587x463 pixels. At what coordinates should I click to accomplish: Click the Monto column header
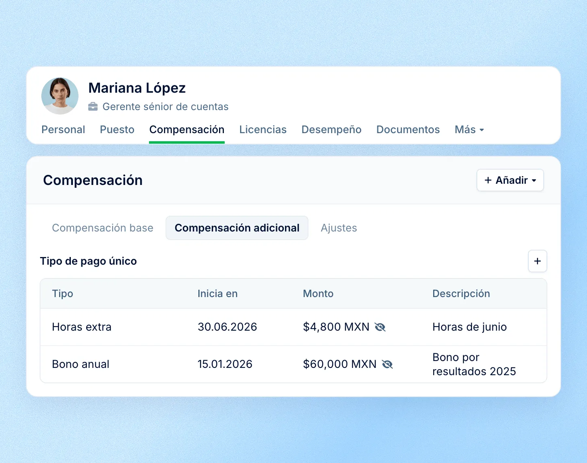point(318,293)
